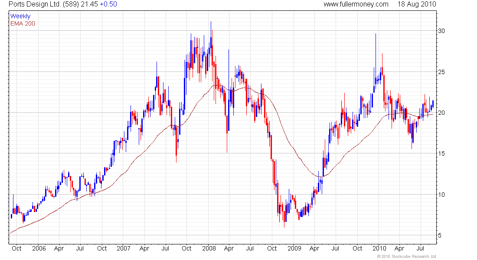This screenshot has height=260, width=477.
Task: Click the first Oct label on time axis
Action: (16, 248)
